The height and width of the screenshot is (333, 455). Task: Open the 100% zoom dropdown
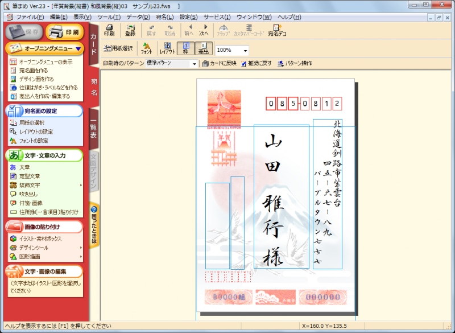coord(245,50)
